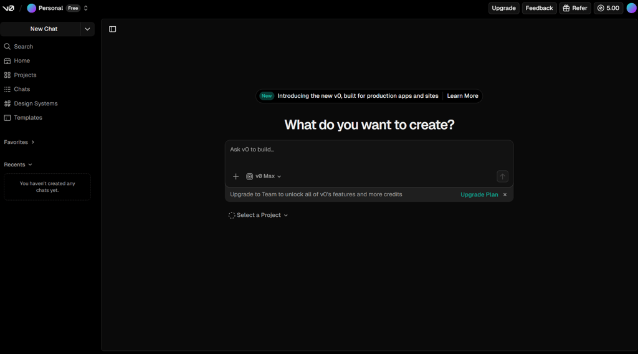The width and height of the screenshot is (638, 354).
Task: Click Learn More in the announcement
Action: pos(463,96)
